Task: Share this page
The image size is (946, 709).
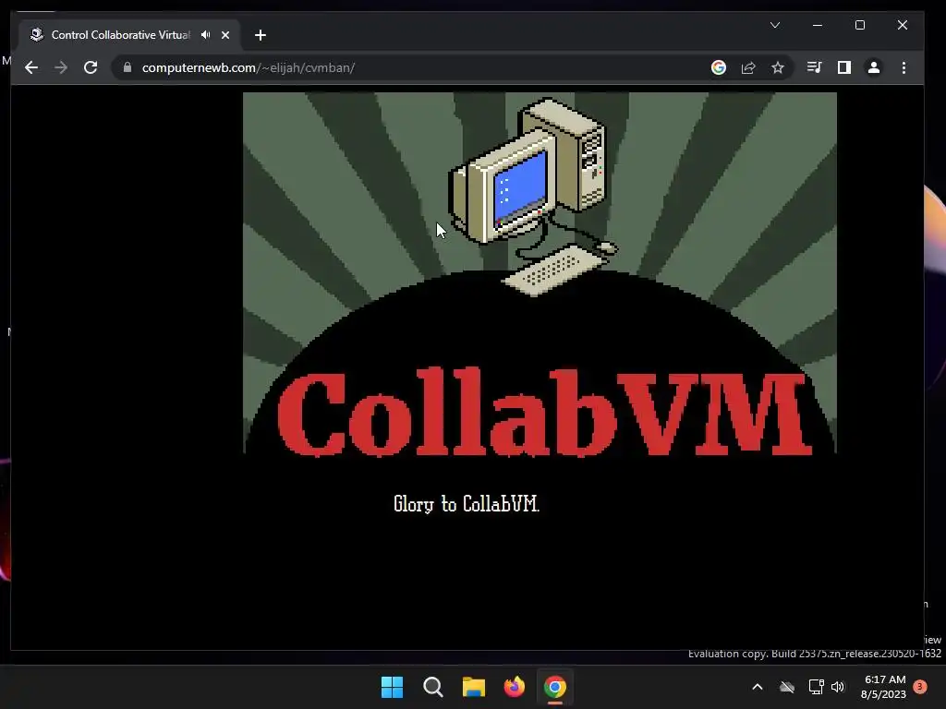Action: (748, 67)
